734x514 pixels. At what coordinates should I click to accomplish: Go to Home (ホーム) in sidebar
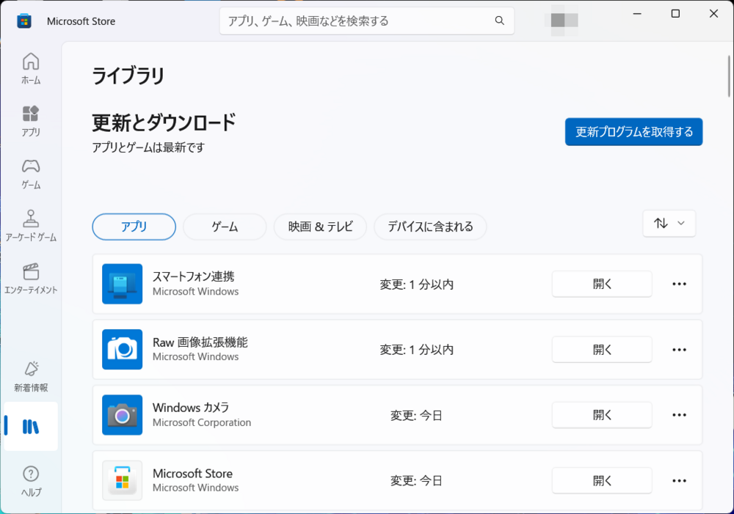click(31, 68)
